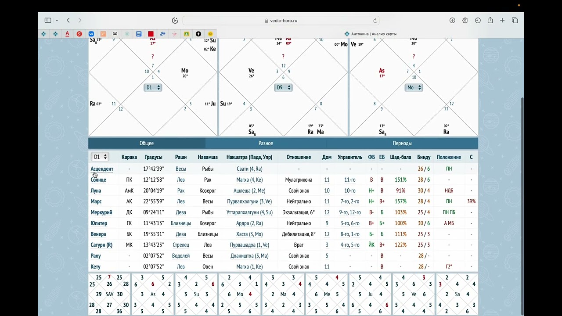Image resolution: width=562 pixels, height=316 pixels.
Task: Select the Антонина | Анализ карты tab
Action: [x=371, y=34]
